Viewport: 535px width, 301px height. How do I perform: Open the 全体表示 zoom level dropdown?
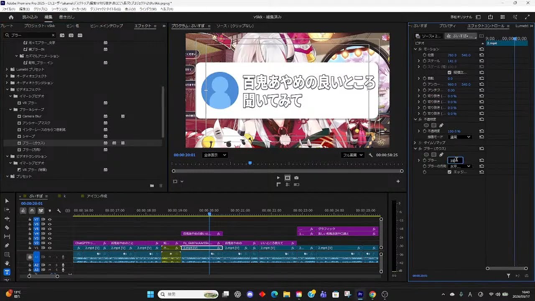215,155
